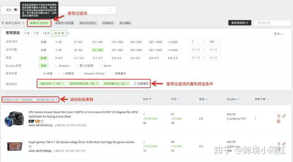Choose 当前BSR range 51~100
293x162 pixels.
98,42
